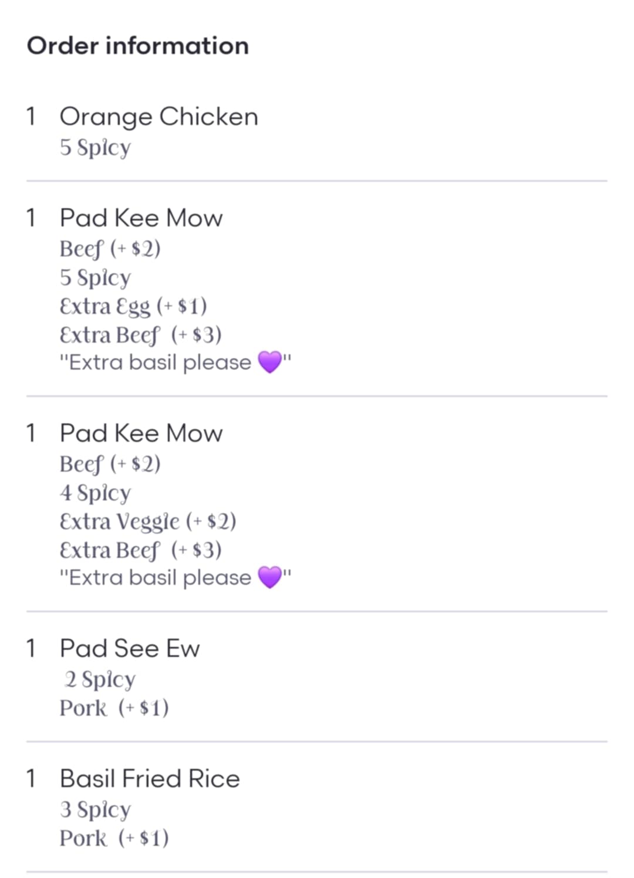Image resolution: width=634 pixels, height=878 pixels.
Task: Click the Extra Egg (+ $1) modifier
Action: [x=133, y=306]
